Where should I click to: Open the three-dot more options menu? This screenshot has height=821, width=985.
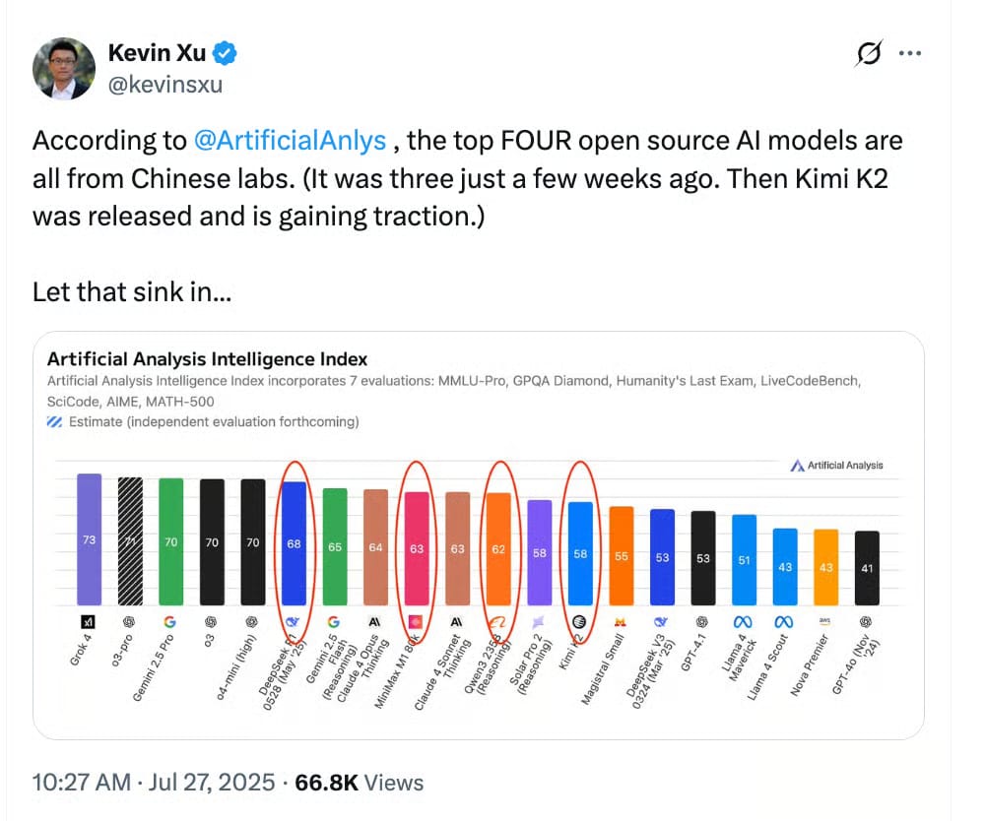pos(909,53)
